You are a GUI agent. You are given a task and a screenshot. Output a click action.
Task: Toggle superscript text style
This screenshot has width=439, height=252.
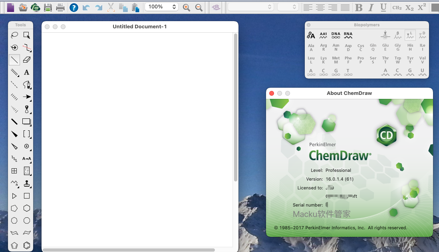422,7
